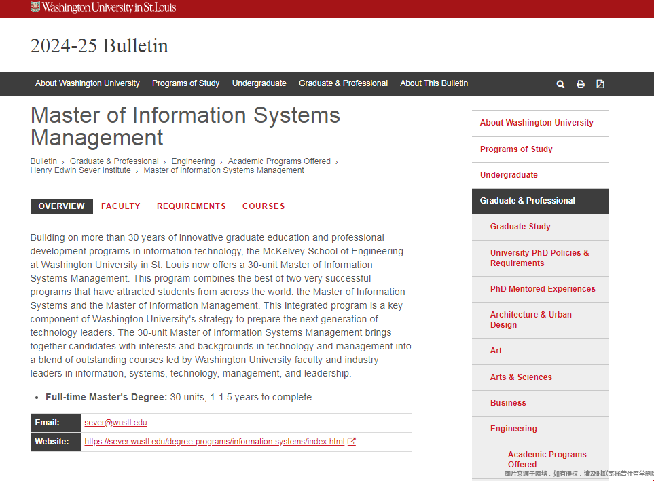This screenshot has height=481, width=654.
Task: Click Graduate & Professional breadcrumb link
Action: click(114, 161)
